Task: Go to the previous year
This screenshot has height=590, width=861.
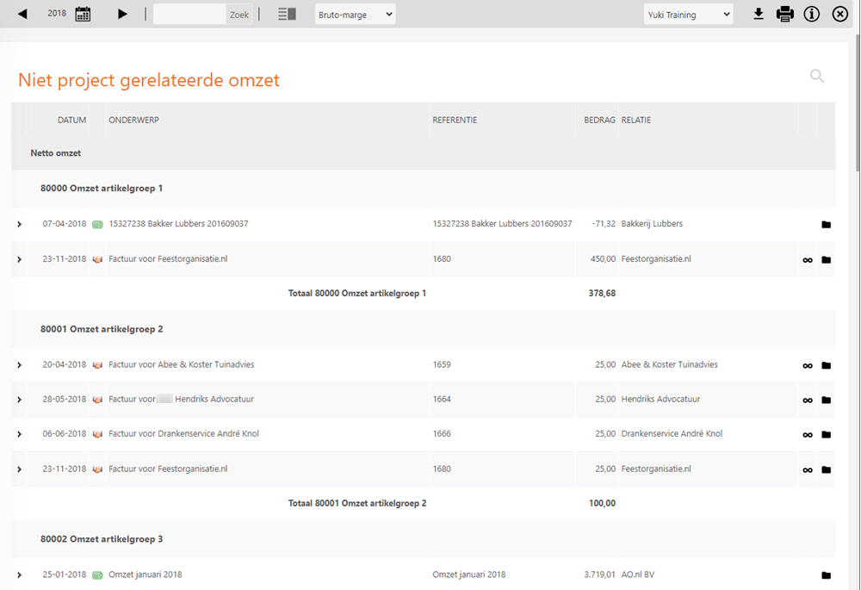Action: point(22,14)
